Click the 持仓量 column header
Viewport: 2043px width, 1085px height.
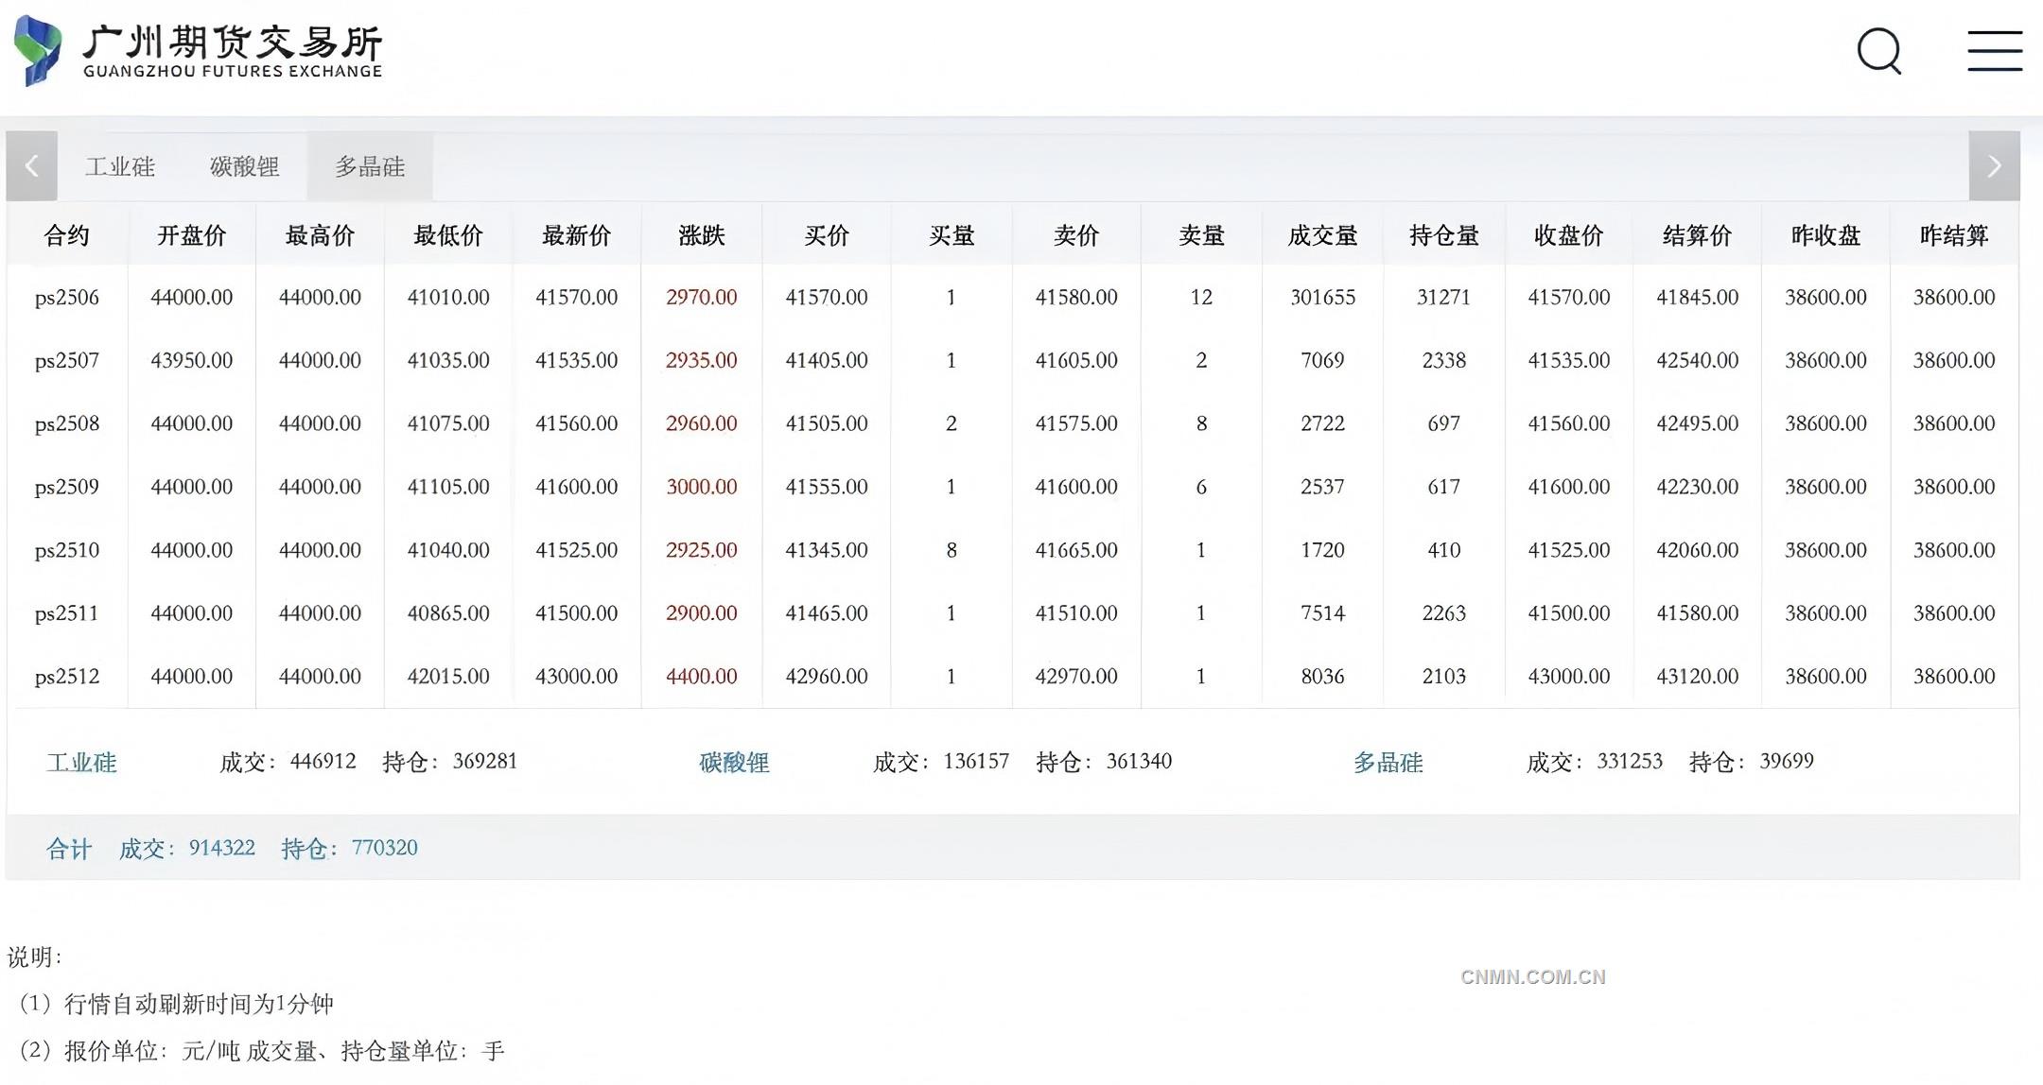click(x=1443, y=235)
